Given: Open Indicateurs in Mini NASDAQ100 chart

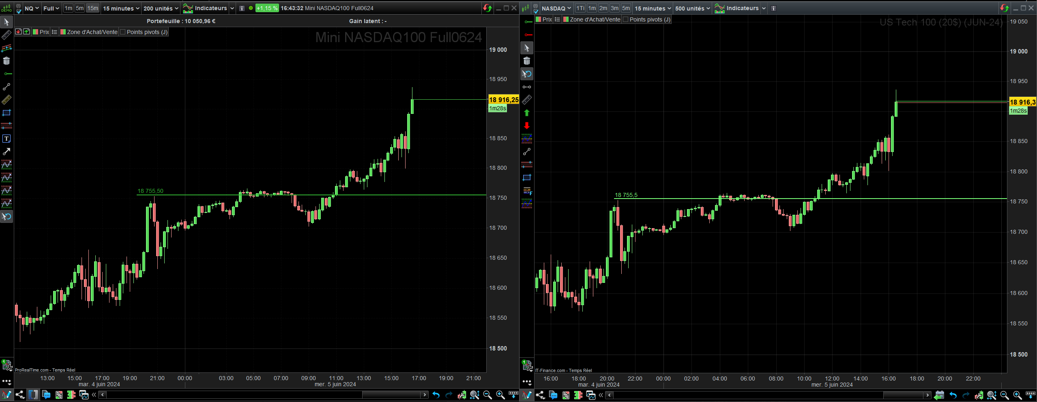Looking at the screenshot, I should 205,8.
